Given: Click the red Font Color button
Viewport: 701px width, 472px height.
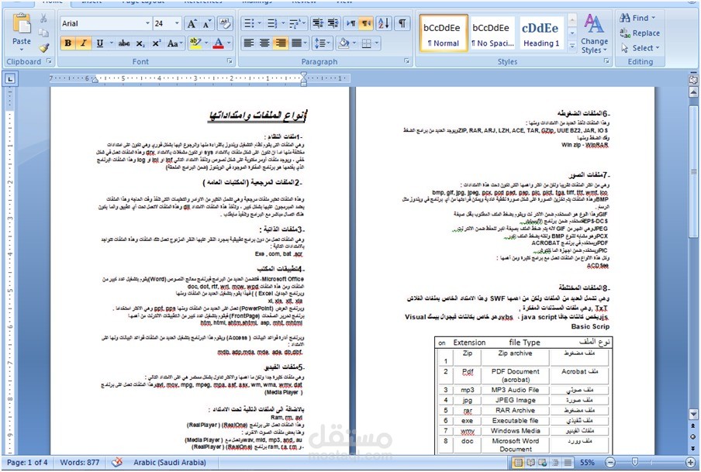Looking at the screenshot, I should [218, 43].
